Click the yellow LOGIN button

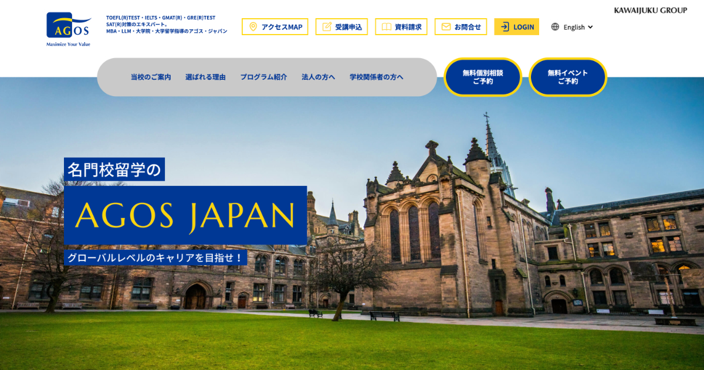pos(517,27)
